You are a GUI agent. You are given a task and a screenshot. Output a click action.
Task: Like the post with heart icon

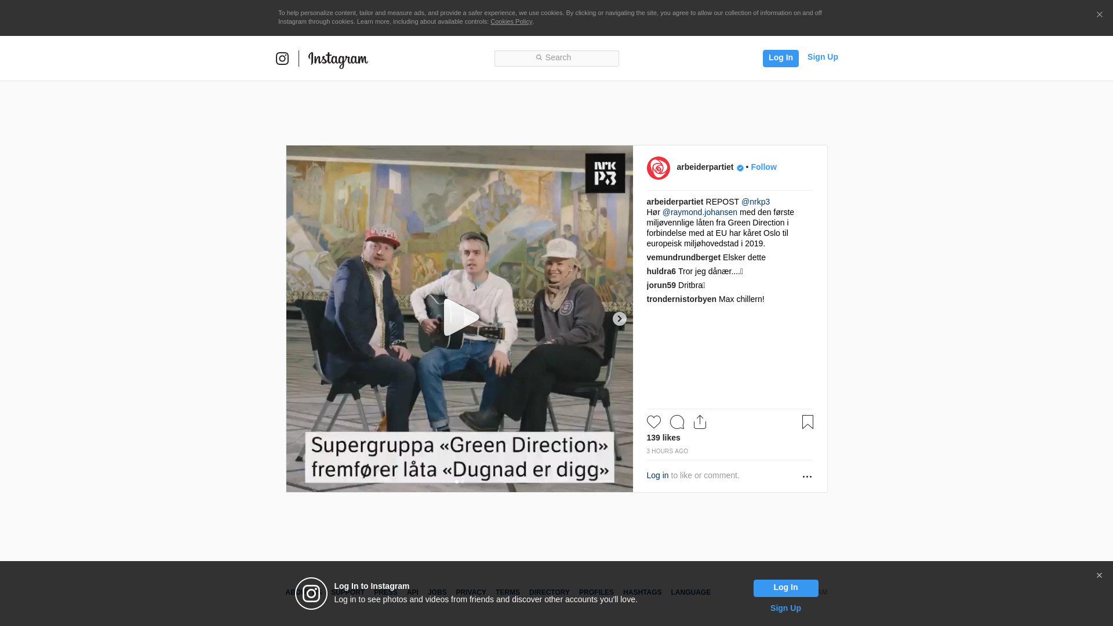654,422
